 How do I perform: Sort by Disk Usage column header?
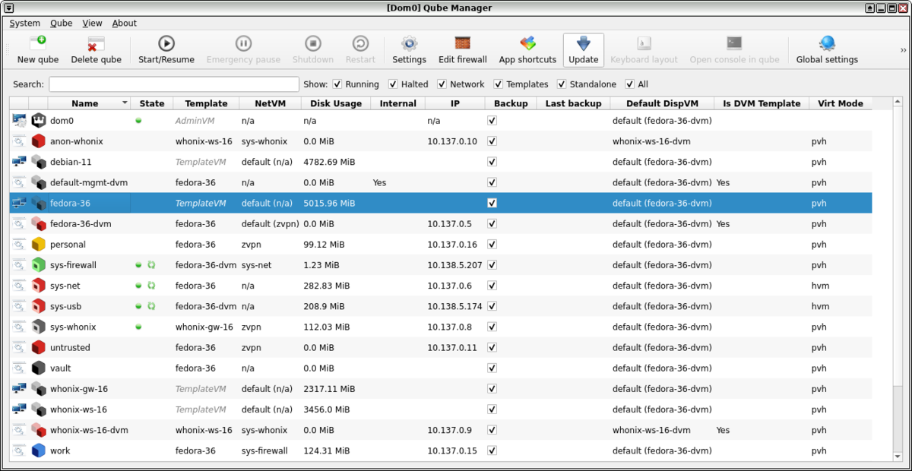(336, 103)
